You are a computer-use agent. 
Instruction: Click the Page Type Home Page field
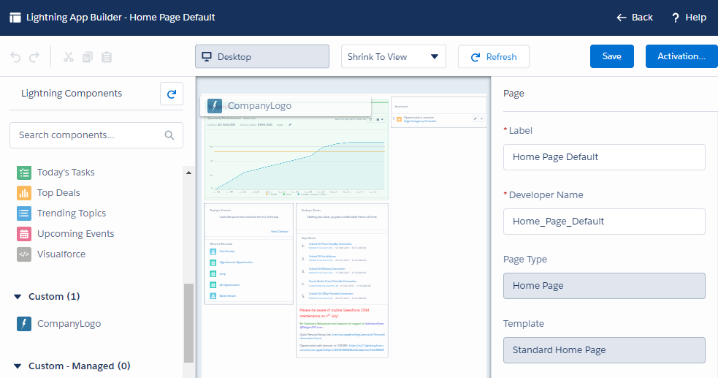604,286
